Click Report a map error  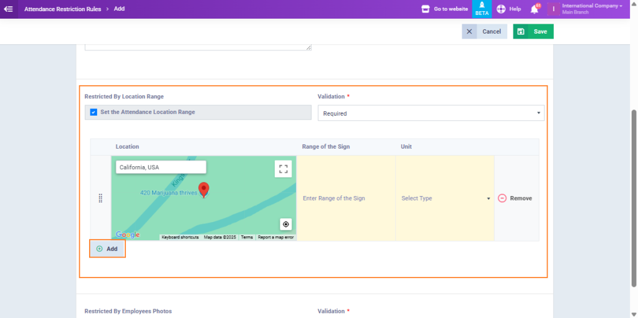pyautogui.click(x=276, y=237)
